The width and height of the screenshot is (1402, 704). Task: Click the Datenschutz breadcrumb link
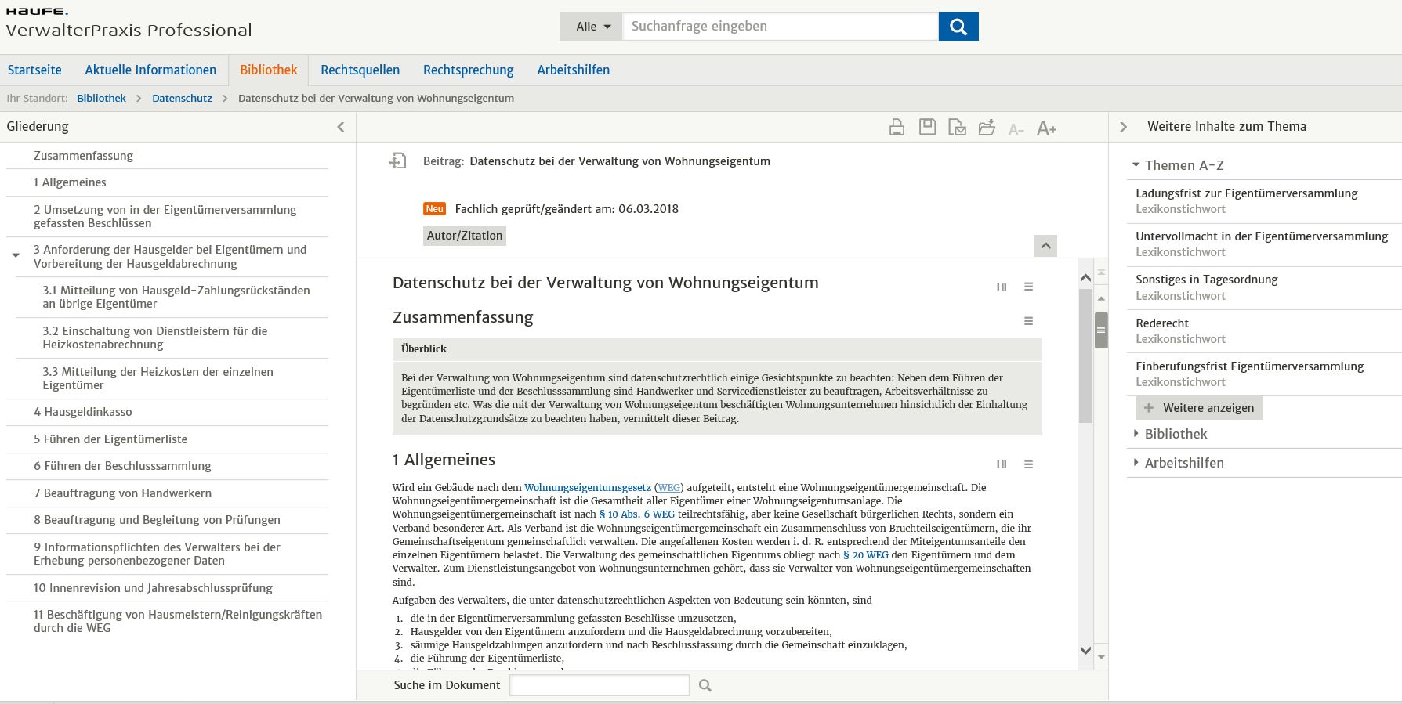pos(182,99)
